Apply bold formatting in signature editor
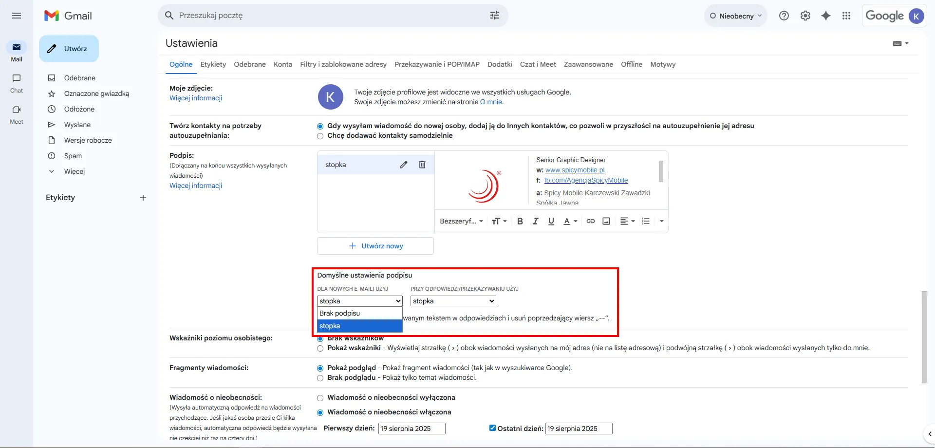Viewport: 935px width, 448px height. (520, 221)
